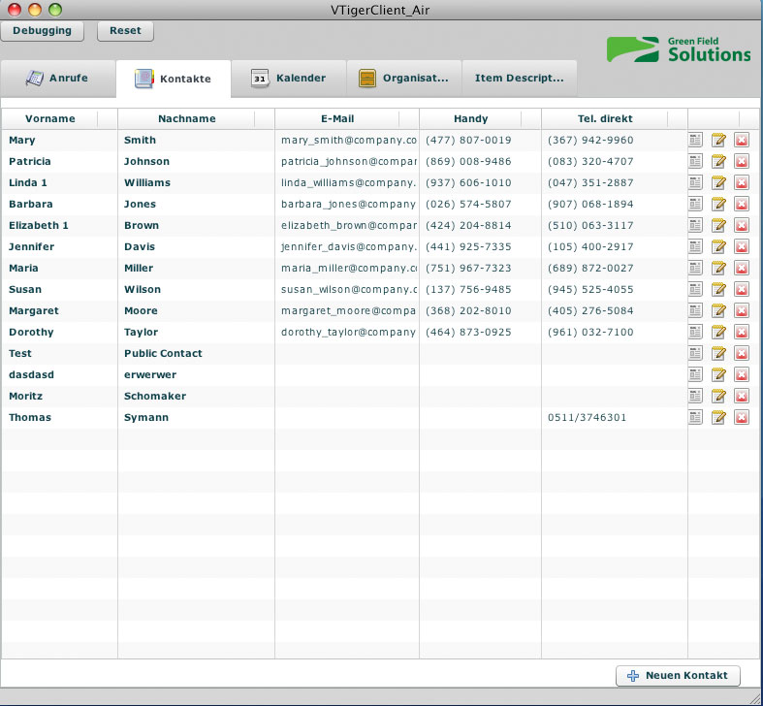
Task: Switch to the Anrufe tab
Action: pyautogui.click(x=57, y=79)
